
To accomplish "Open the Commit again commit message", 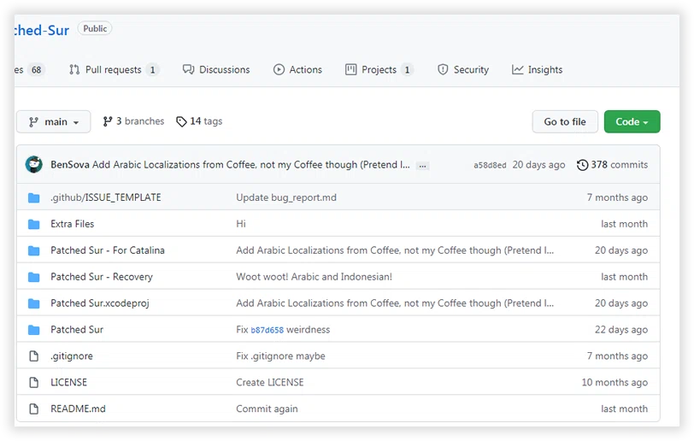I will (x=267, y=409).
